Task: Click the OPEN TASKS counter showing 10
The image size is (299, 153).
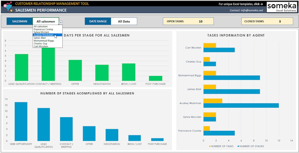Action: point(188,21)
